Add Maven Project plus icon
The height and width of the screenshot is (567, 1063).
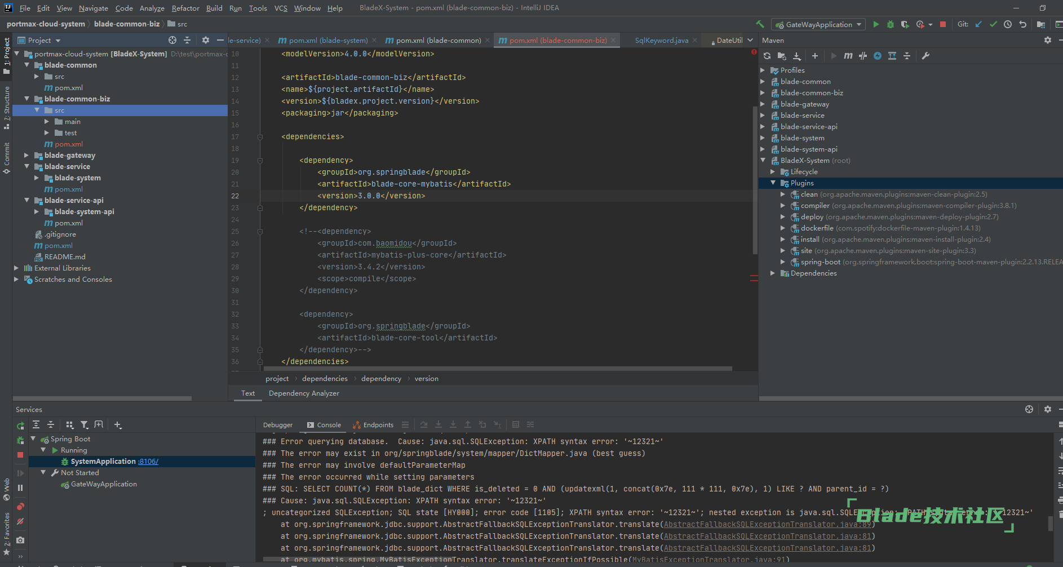(815, 56)
